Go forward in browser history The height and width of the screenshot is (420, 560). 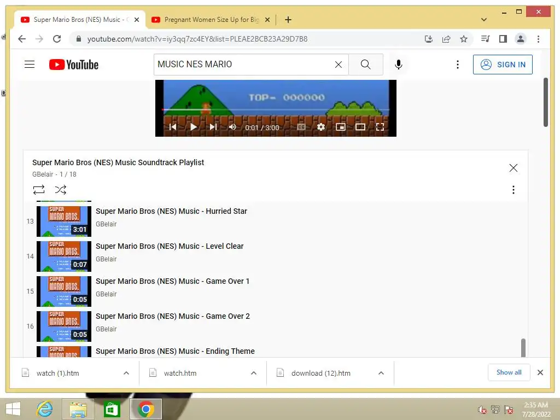point(39,39)
